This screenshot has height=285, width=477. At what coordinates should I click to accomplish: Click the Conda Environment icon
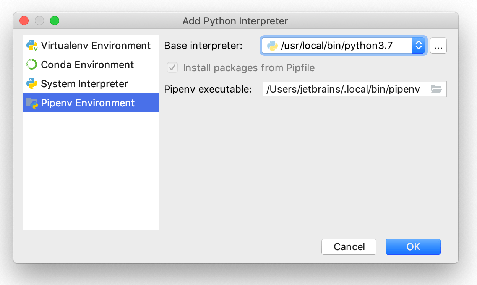pyautogui.click(x=31, y=64)
